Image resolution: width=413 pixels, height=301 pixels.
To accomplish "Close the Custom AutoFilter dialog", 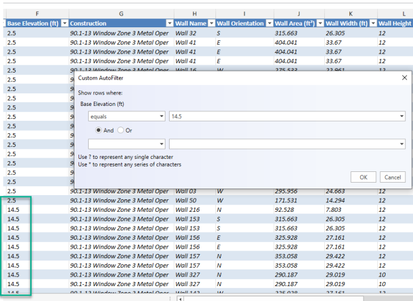I will [x=405, y=77].
